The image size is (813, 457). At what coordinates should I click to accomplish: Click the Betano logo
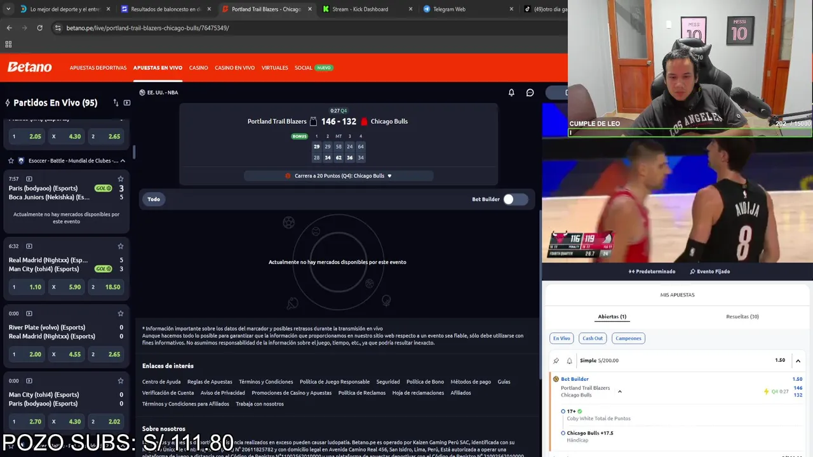(29, 67)
